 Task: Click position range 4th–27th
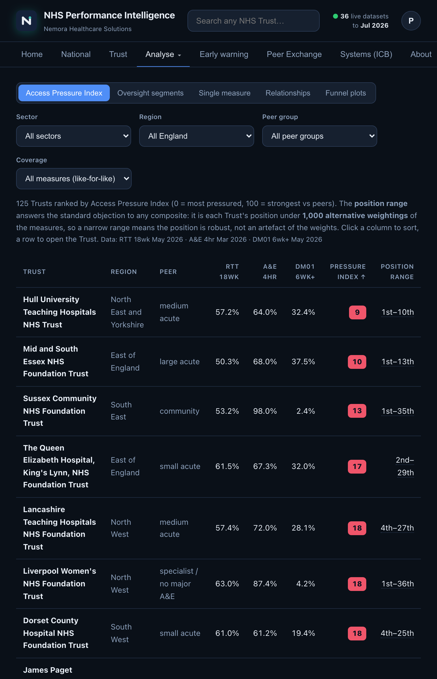coord(397,528)
